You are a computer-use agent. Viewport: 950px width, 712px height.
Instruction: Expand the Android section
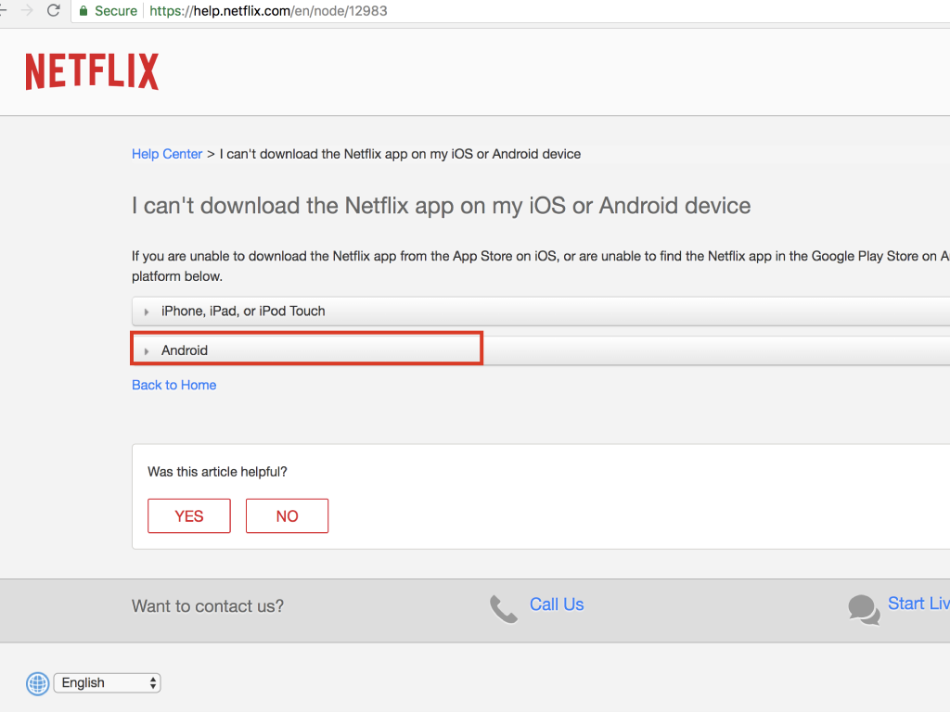click(x=541, y=350)
